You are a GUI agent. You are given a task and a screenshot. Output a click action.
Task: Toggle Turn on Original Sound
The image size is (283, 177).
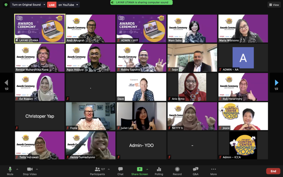(26, 4)
